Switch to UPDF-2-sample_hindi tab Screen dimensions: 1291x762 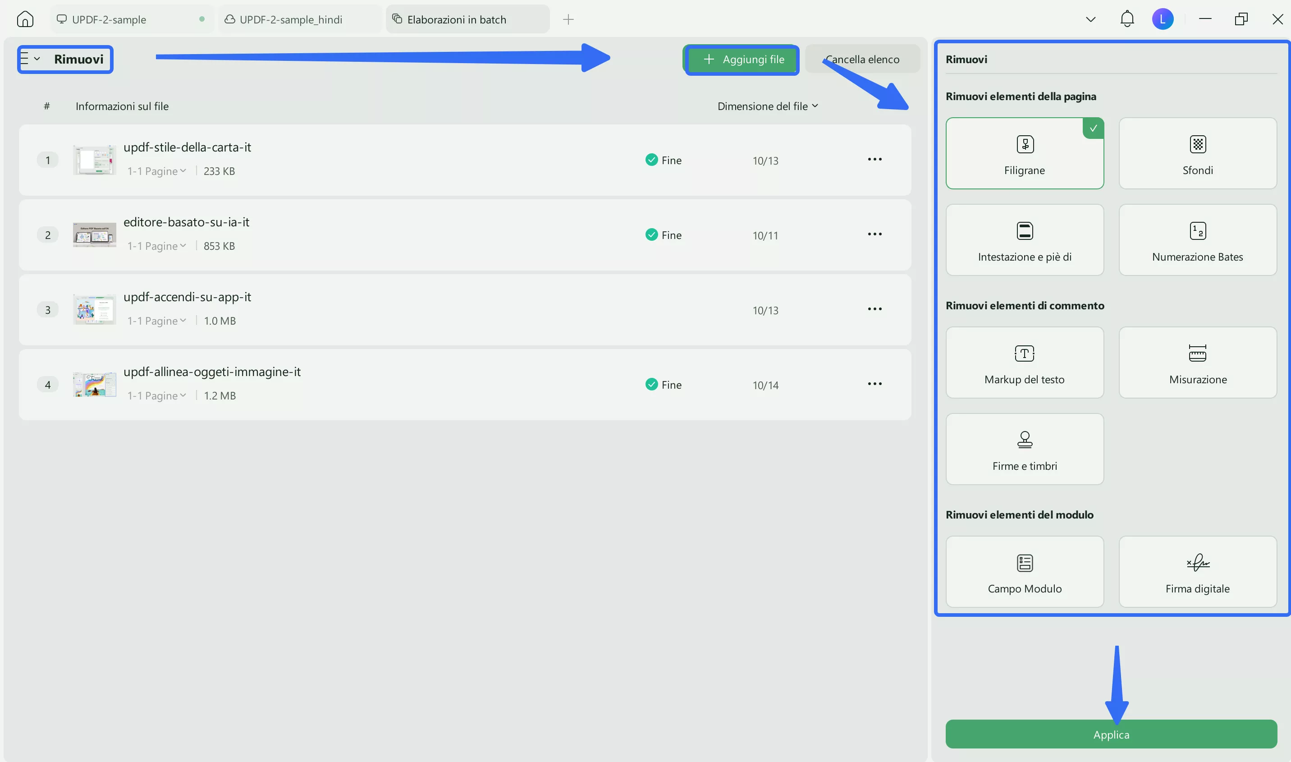point(291,19)
